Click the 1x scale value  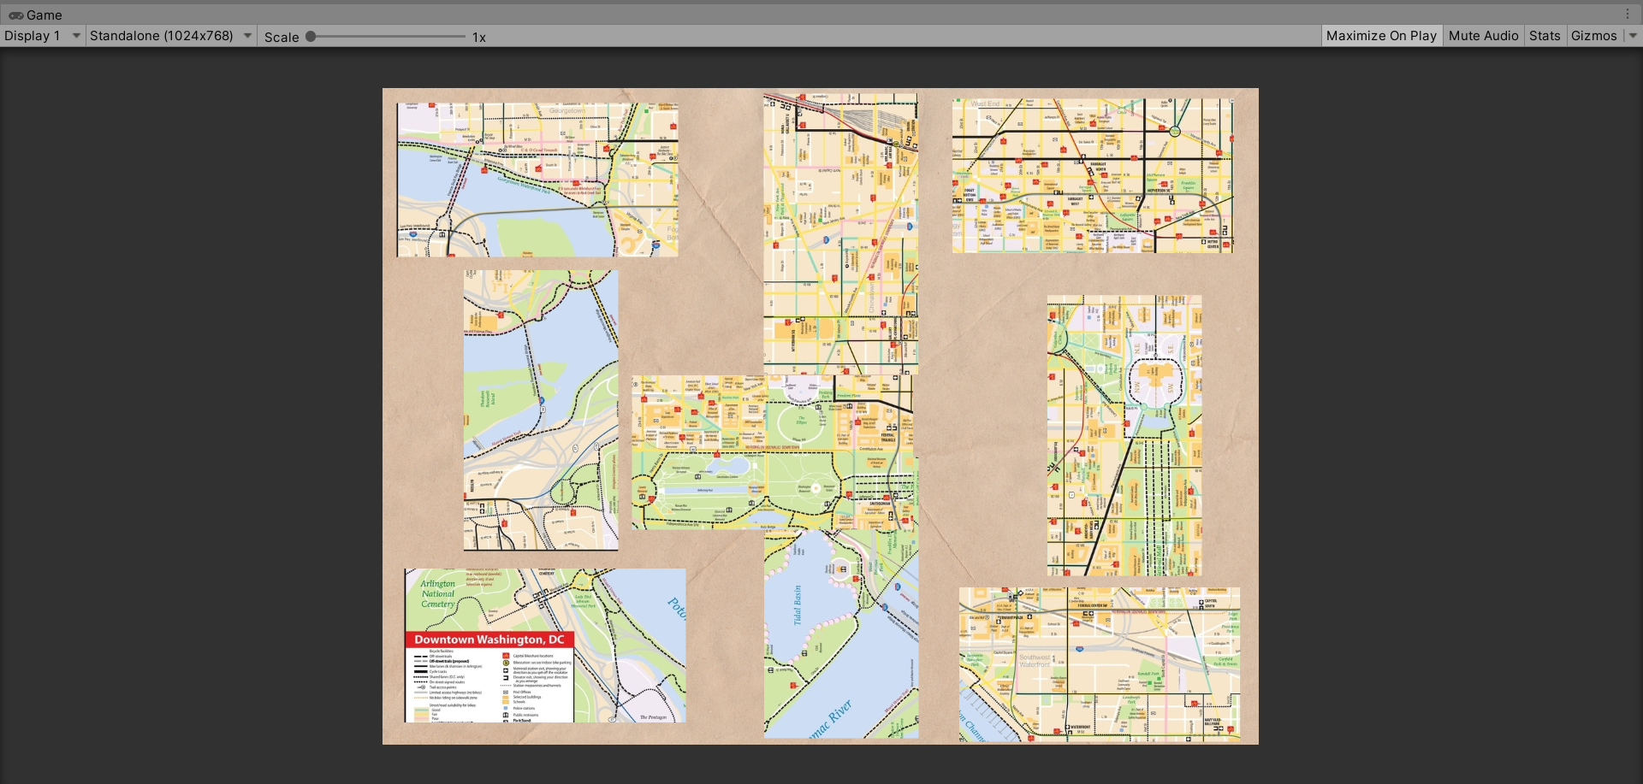pyautogui.click(x=479, y=37)
